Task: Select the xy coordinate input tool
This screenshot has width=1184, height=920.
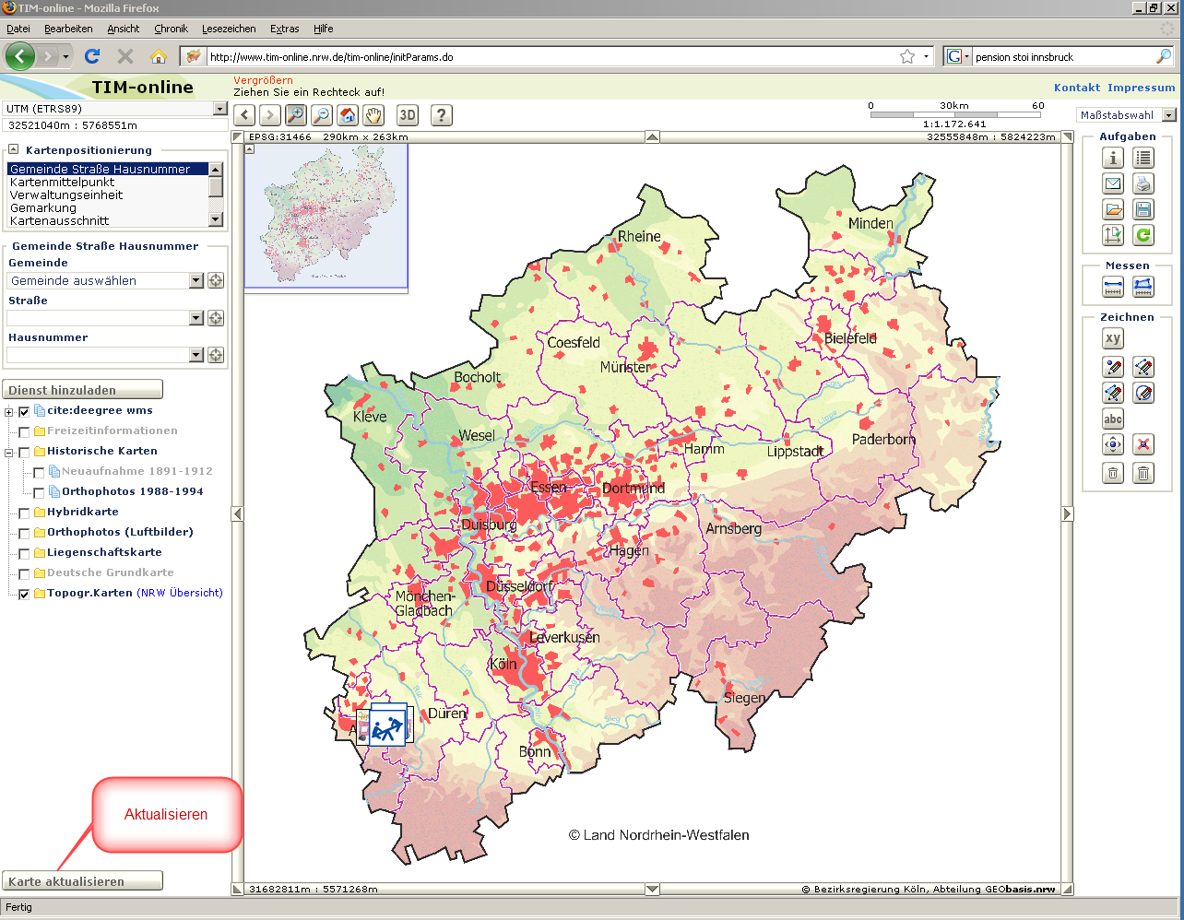Action: click(x=1113, y=338)
